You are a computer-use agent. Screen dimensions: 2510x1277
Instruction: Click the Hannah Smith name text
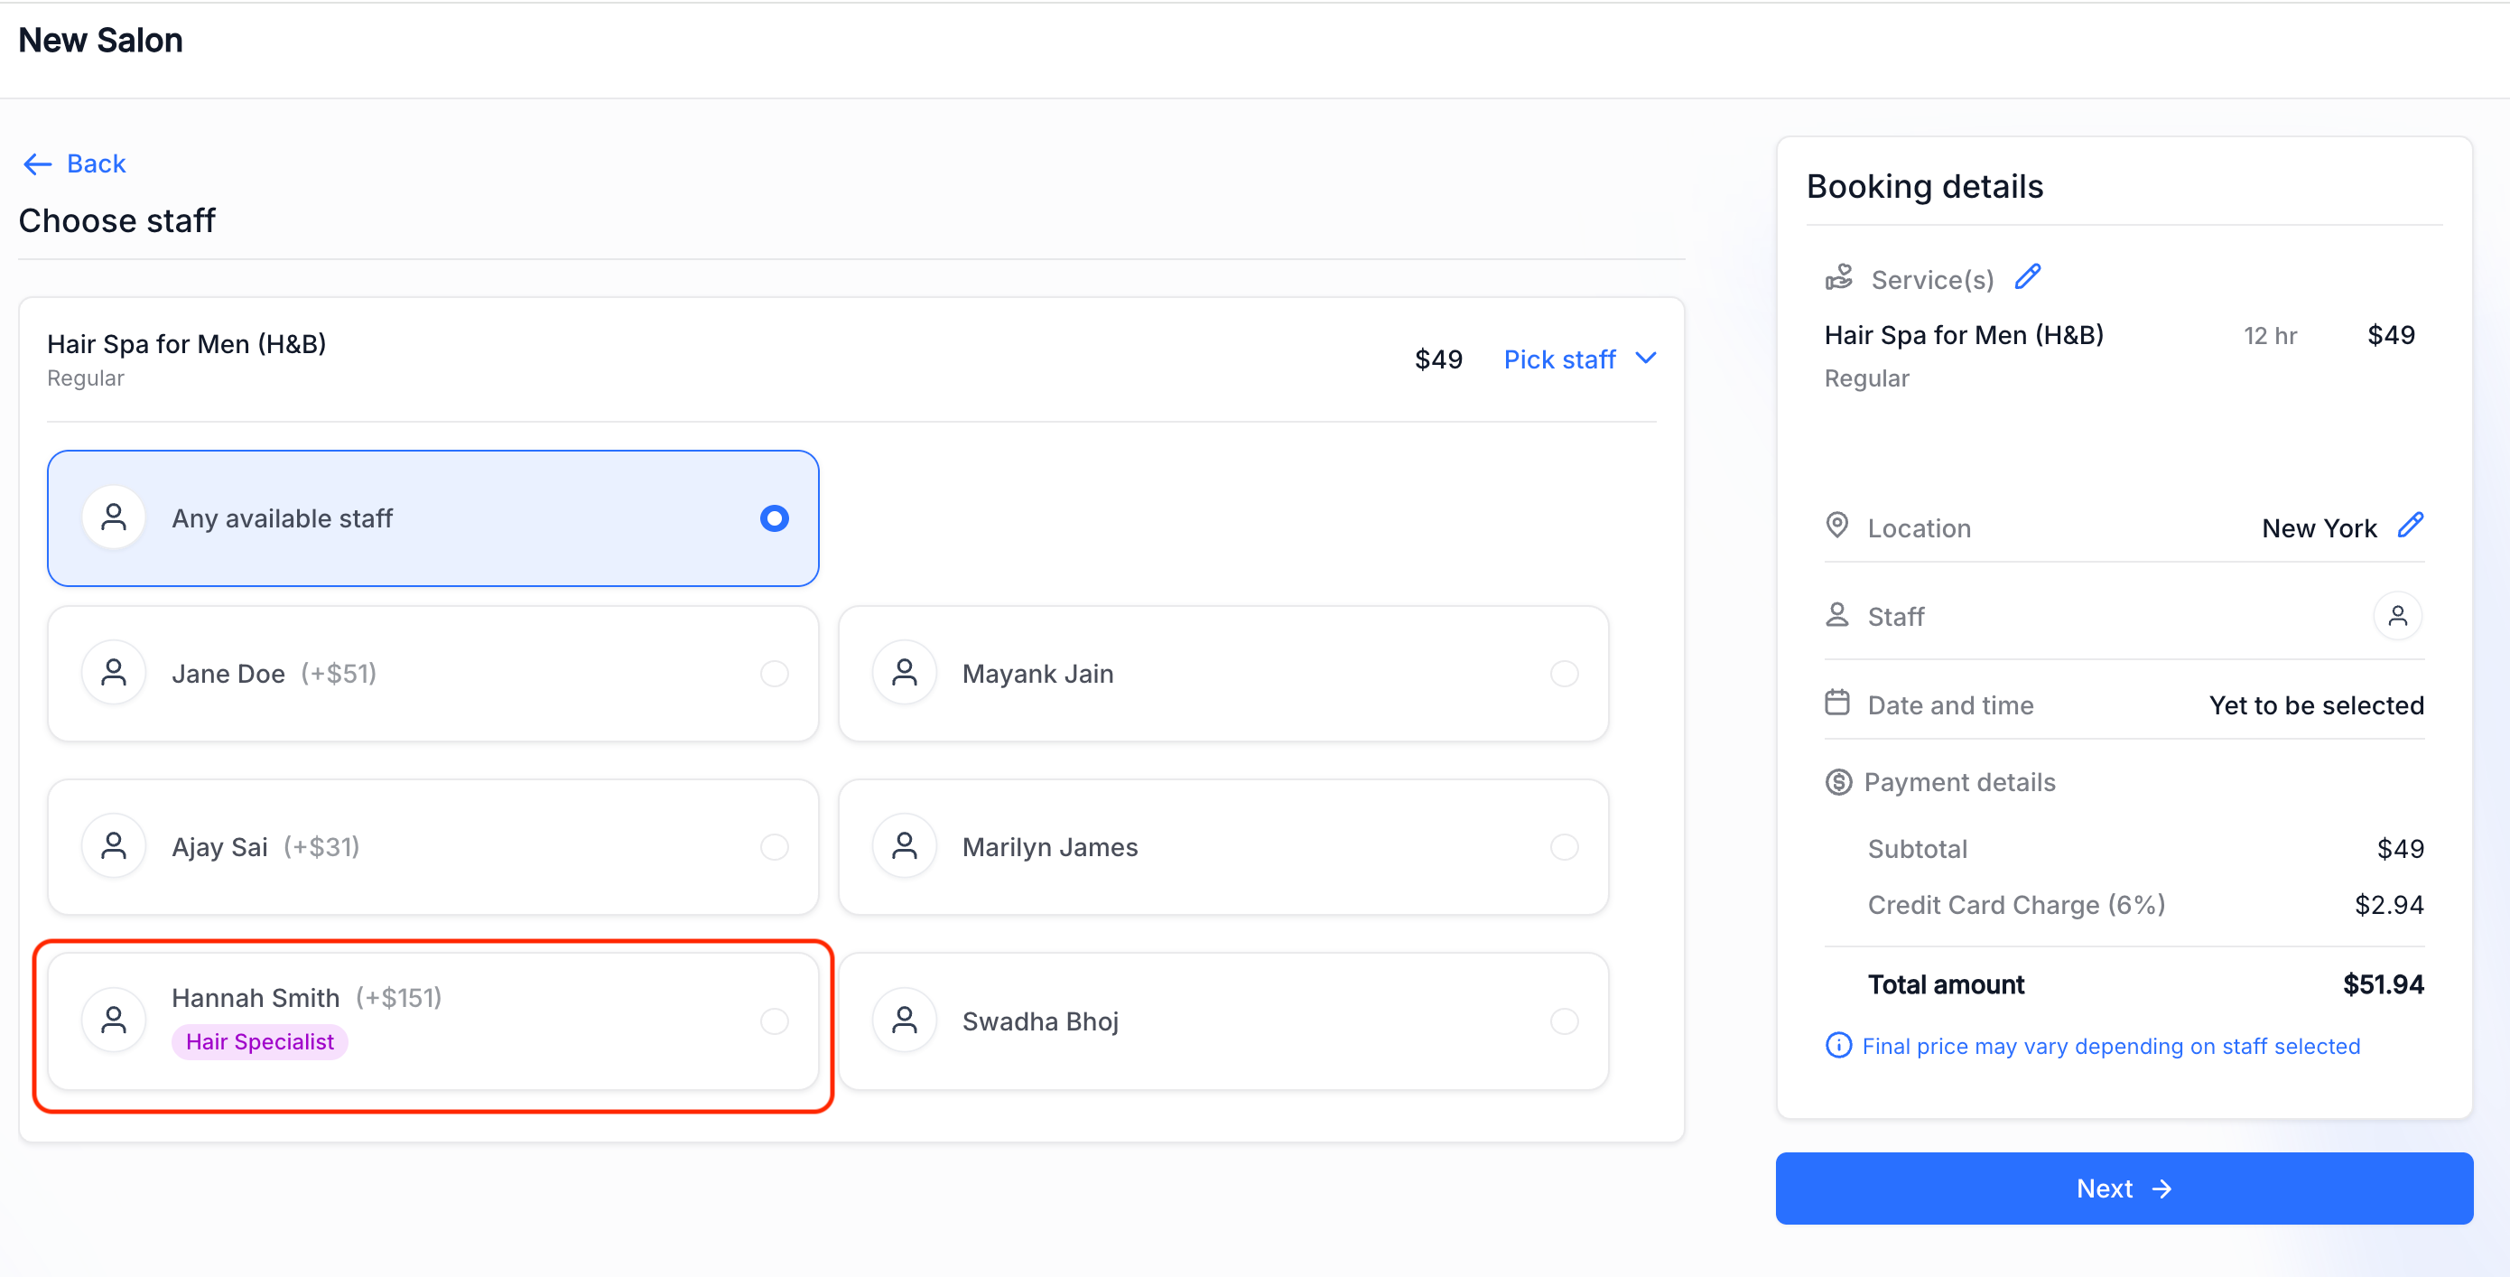[256, 998]
